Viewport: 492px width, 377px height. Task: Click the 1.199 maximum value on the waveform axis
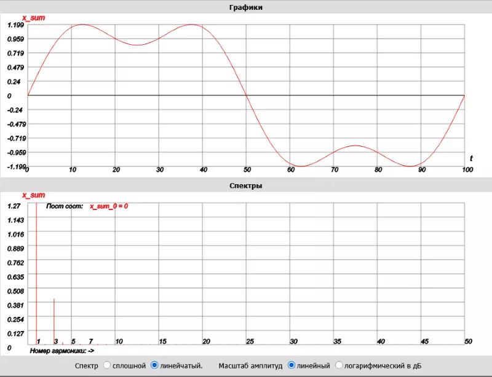click(x=15, y=25)
